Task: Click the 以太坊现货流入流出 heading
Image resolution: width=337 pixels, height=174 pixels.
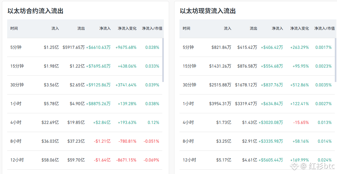Action: (x=208, y=11)
